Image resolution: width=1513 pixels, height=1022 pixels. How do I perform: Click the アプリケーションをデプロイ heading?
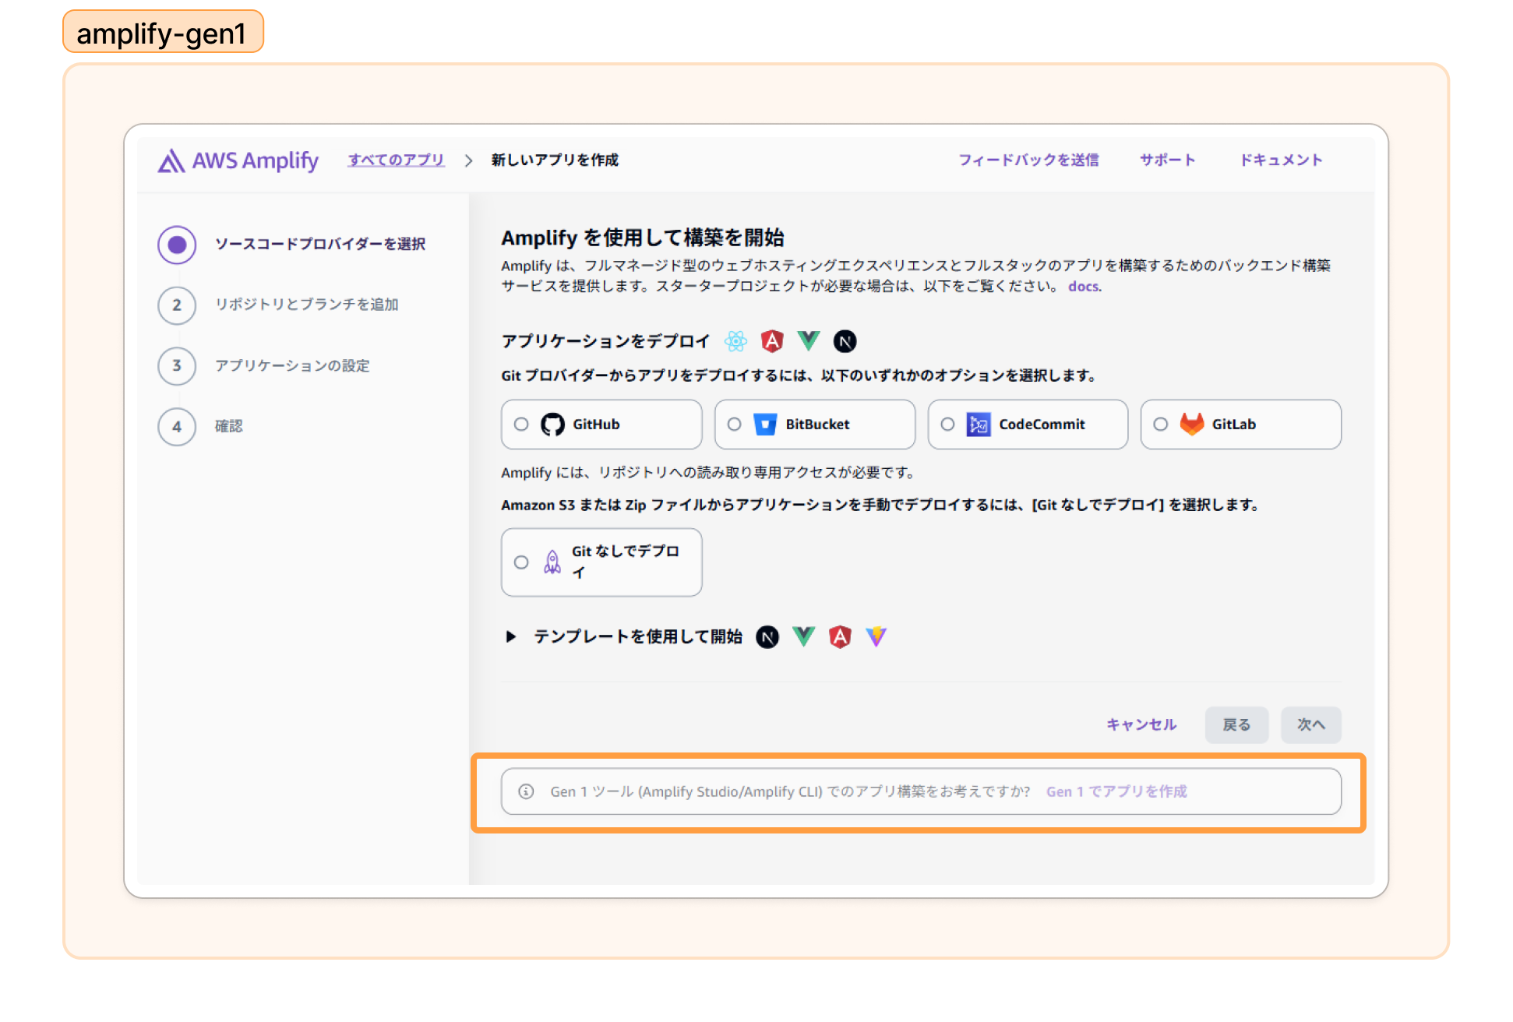pos(605,341)
